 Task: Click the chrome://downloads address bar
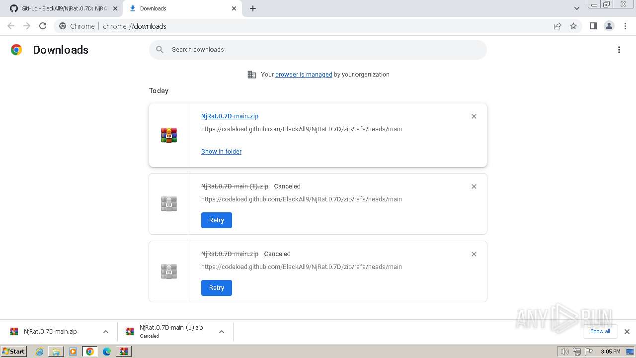[318, 26]
